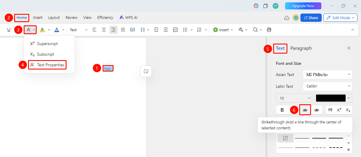361x157 pixels.
Task: Click the black font color swatch
Action: coord(331,98)
